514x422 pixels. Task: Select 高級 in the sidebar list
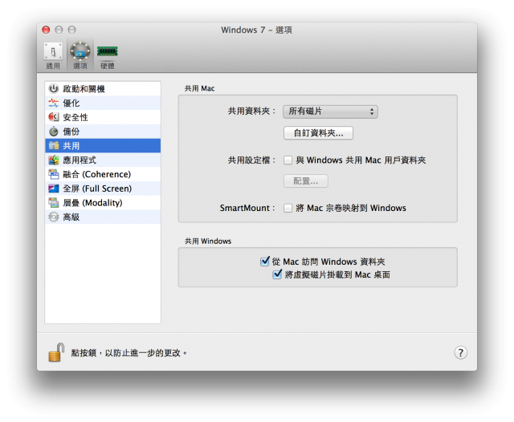pos(103,217)
